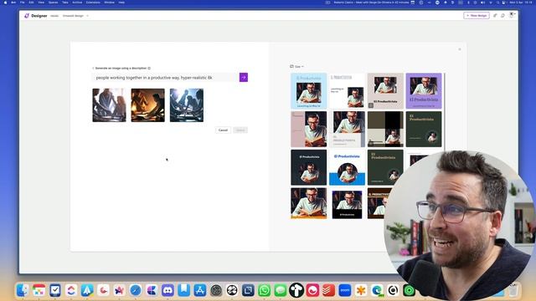Open the Edit menu in menu bar
Screen dimensions: 536x301
click(x=31, y=3)
